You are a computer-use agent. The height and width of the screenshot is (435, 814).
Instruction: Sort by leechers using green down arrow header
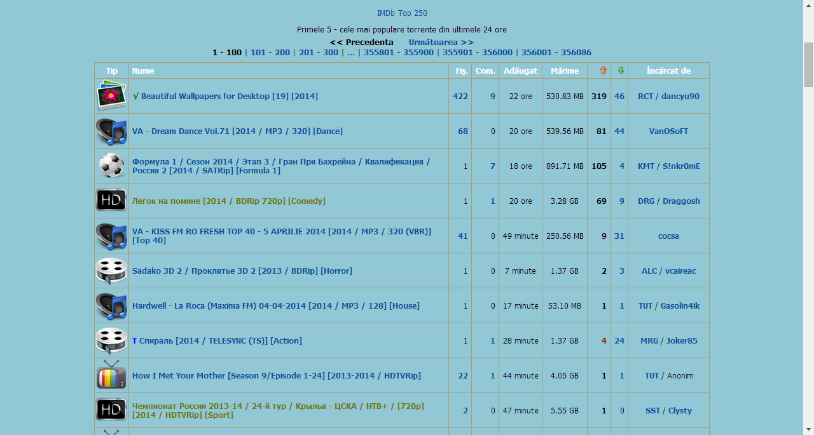621,70
